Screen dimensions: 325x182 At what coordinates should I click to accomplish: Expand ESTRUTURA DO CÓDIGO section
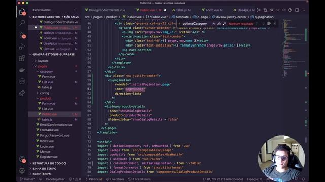tap(49, 163)
